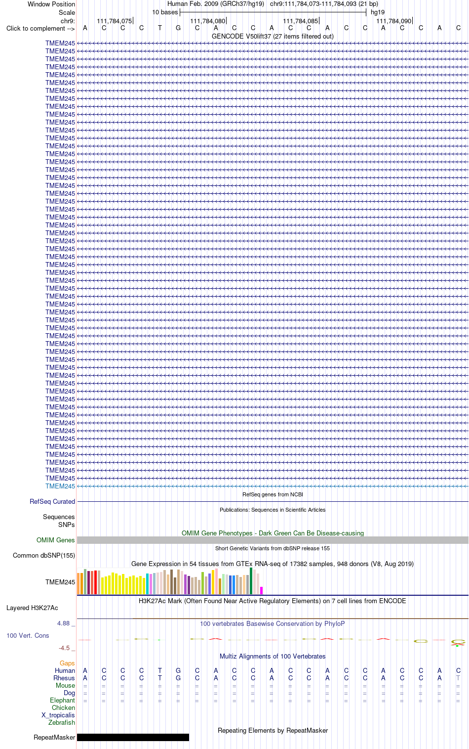Image resolution: width=469 pixels, height=749 pixels.
Task: Open the 'OMIM Genes' track label
Action: pos(56,540)
